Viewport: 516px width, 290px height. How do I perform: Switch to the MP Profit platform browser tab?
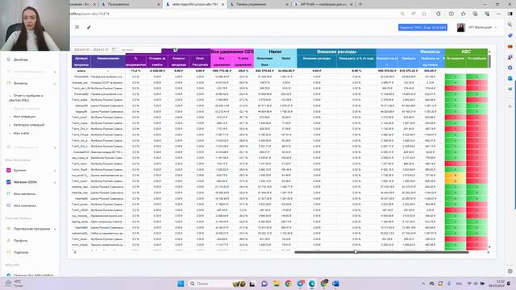coord(322,4)
